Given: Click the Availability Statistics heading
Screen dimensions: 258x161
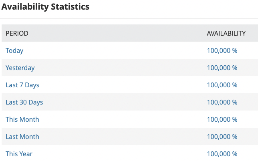Looking at the screenshot, I should (45, 7).
